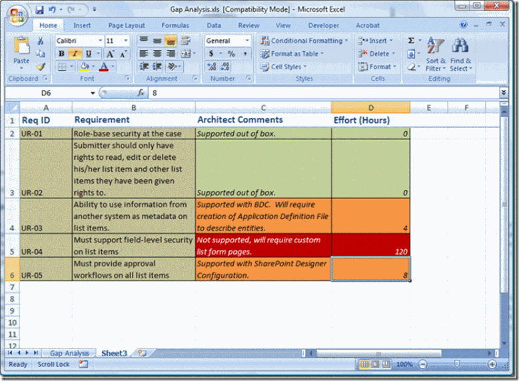Open the Review ribbon tab
The width and height of the screenshot is (519, 381).
coord(249,25)
